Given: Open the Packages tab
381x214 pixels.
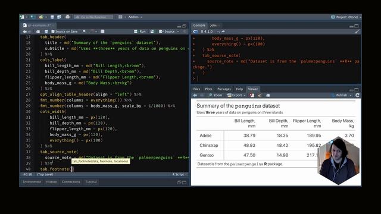Looking at the screenshot, I should point(224,89).
